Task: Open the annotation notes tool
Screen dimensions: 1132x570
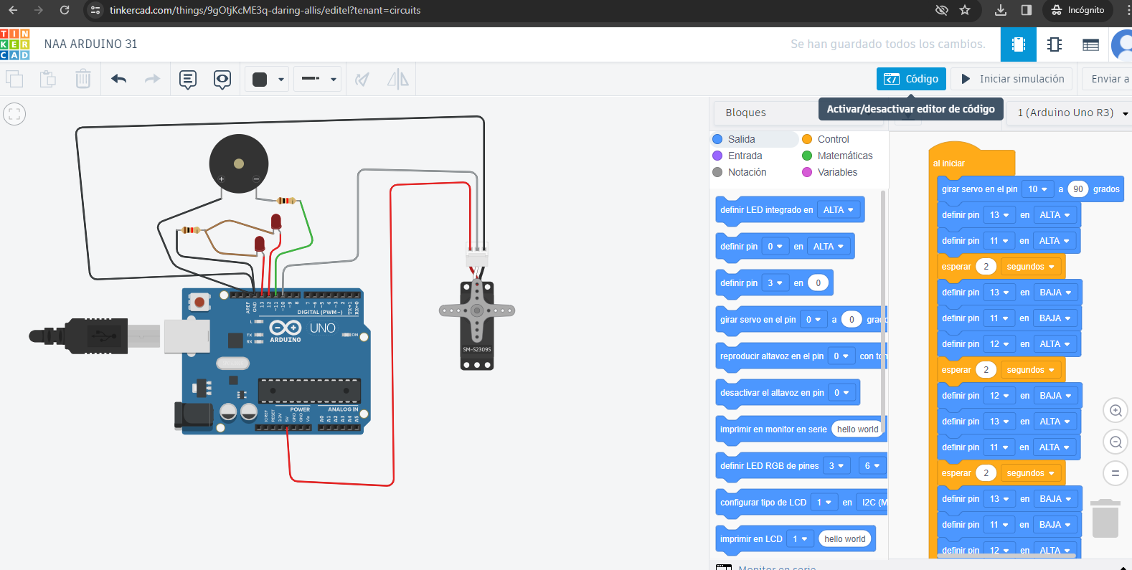Action: [188, 79]
